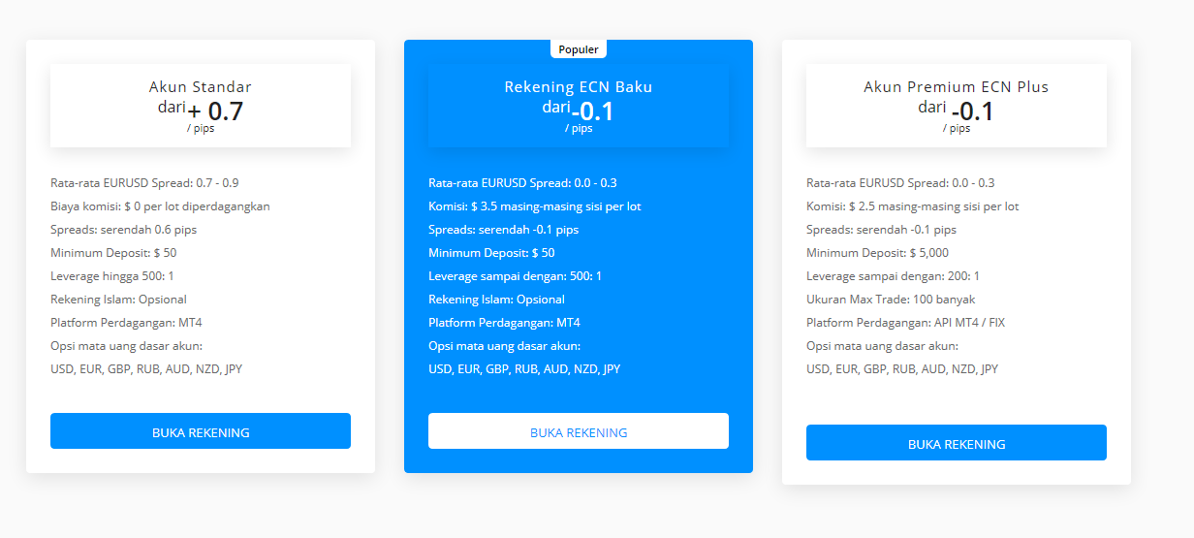
Task: Click 'Minimum Deposit: $ 5,000' line
Action: point(877,253)
